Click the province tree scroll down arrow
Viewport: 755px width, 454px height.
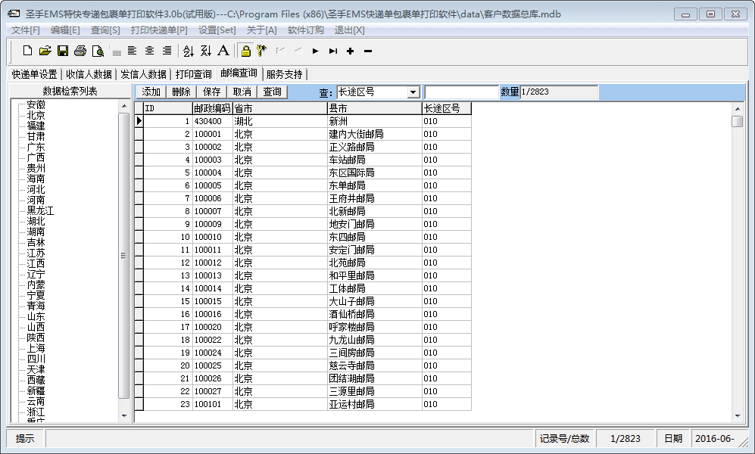coord(124,416)
